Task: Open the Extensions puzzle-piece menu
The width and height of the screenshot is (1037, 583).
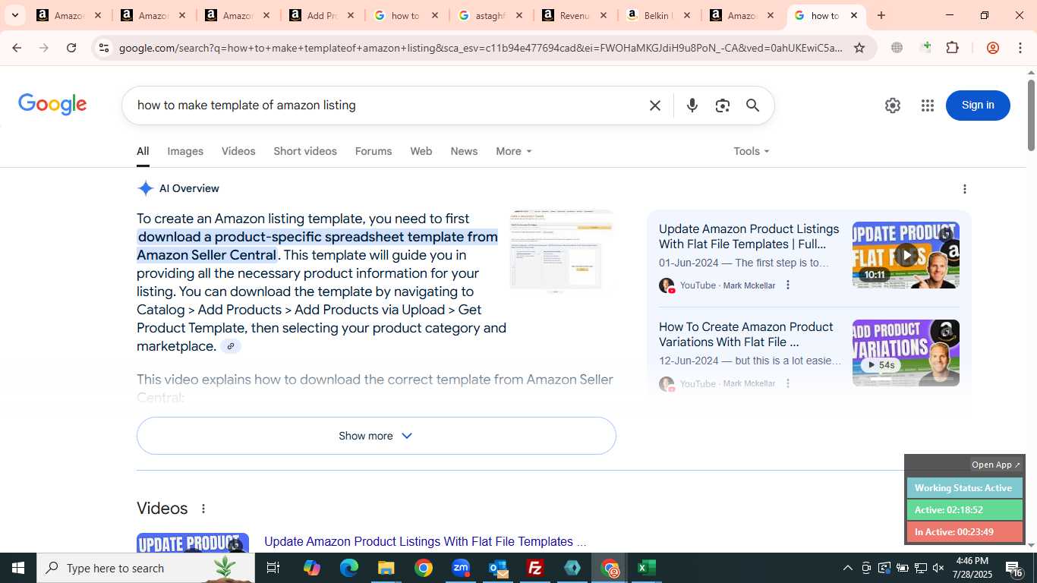Action: [x=953, y=48]
